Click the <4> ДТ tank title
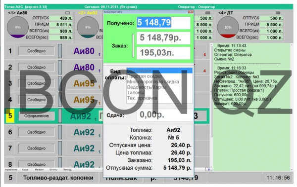Screen dimensions: 297x187 (226, 13)
